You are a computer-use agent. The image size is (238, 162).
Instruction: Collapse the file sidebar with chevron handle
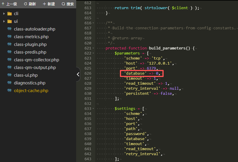[x=78, y=74]
